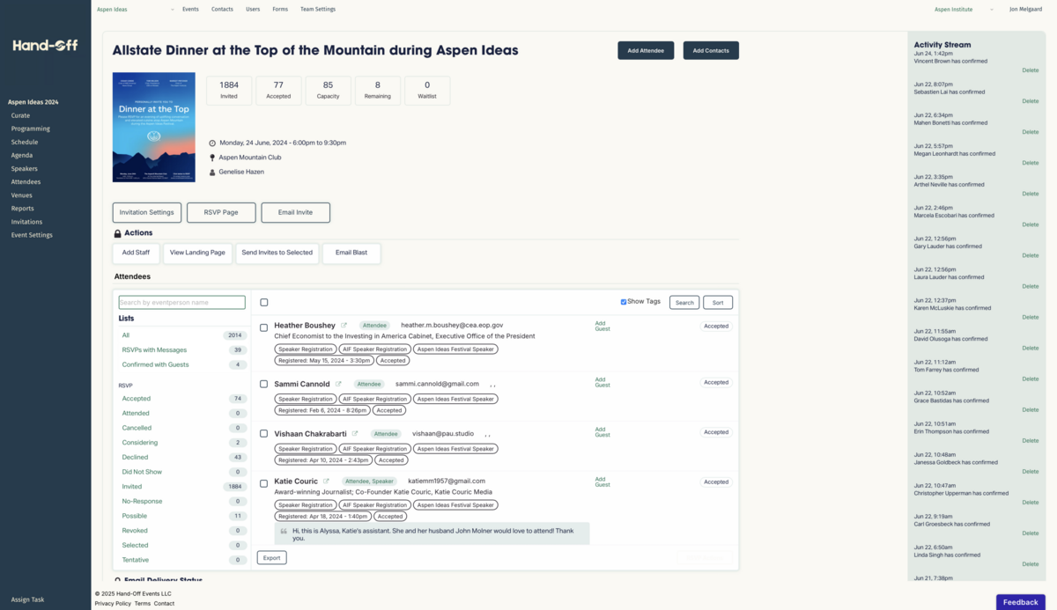Click the person icon by Genelise Hazen

(212, 172)
